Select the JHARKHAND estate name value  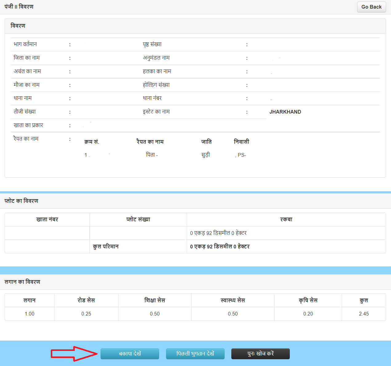pyautogui.click(x=285, y=112)
